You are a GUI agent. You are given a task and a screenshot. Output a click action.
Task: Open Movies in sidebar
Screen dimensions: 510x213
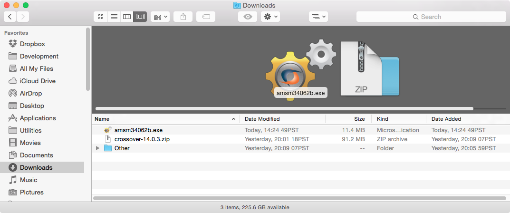click(42, 143)
